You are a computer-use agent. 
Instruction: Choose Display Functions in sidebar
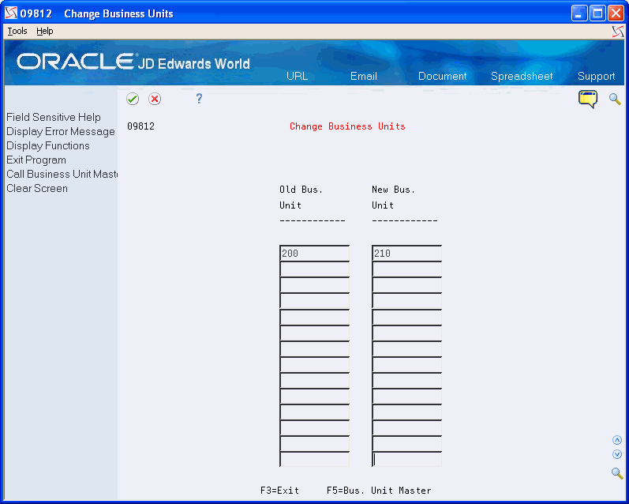47,146
